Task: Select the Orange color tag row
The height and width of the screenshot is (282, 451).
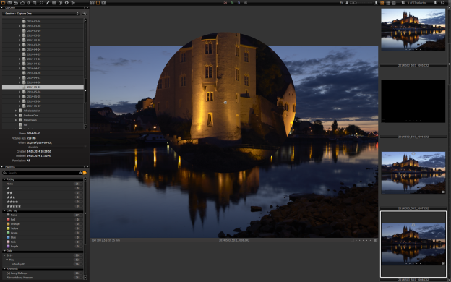Action: point(43,224)
